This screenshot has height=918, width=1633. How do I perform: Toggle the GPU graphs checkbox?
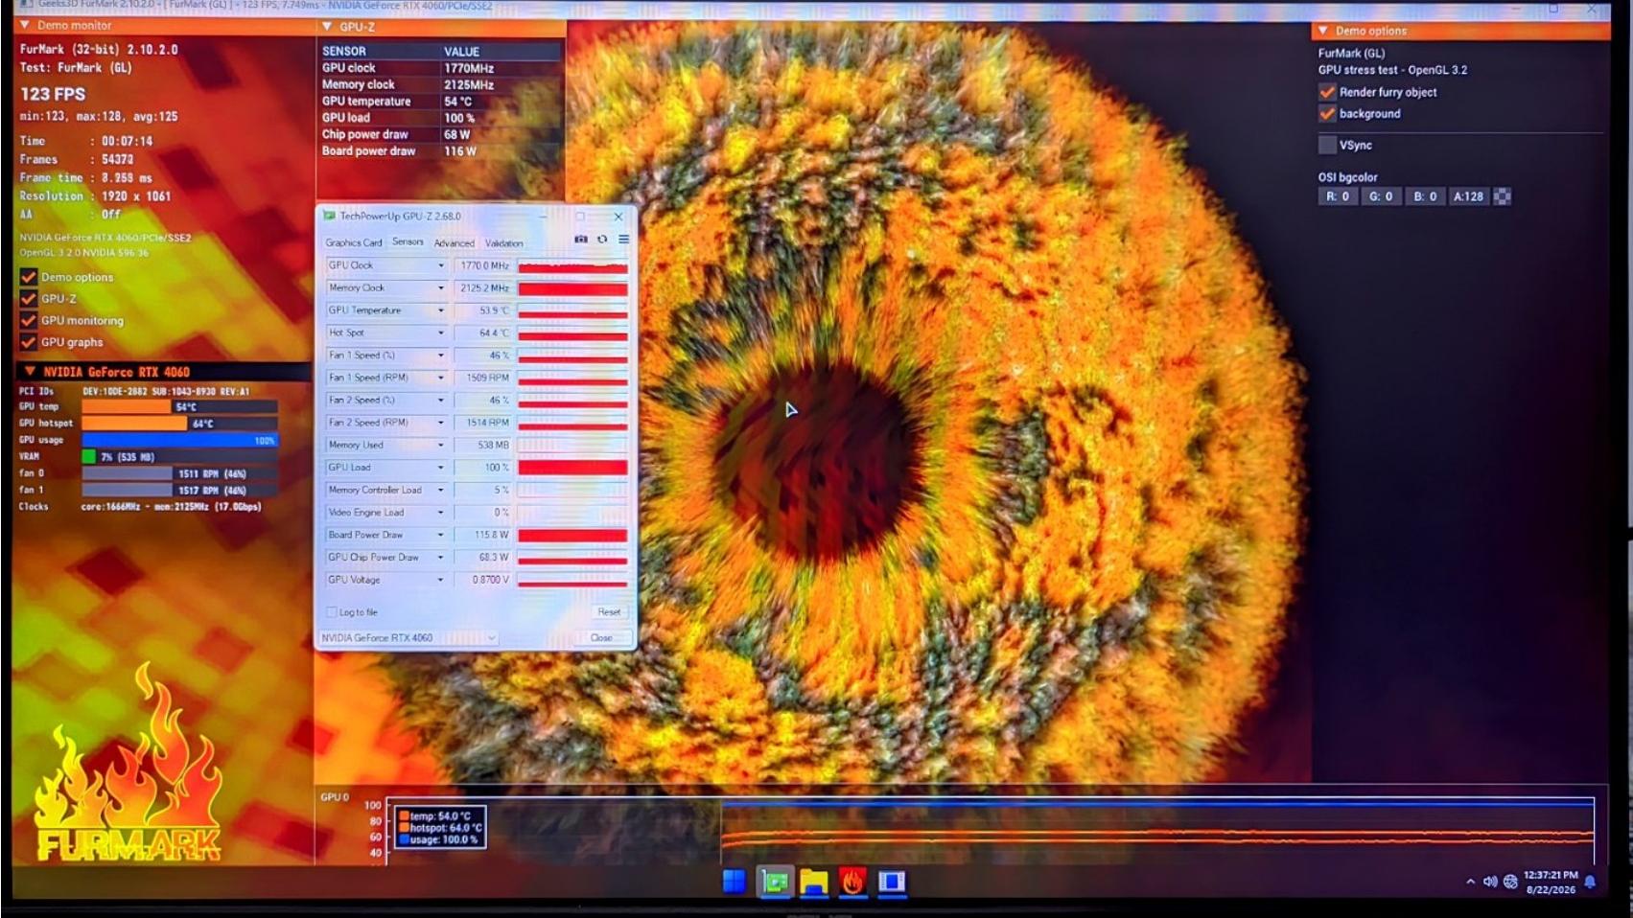[29, 342]
